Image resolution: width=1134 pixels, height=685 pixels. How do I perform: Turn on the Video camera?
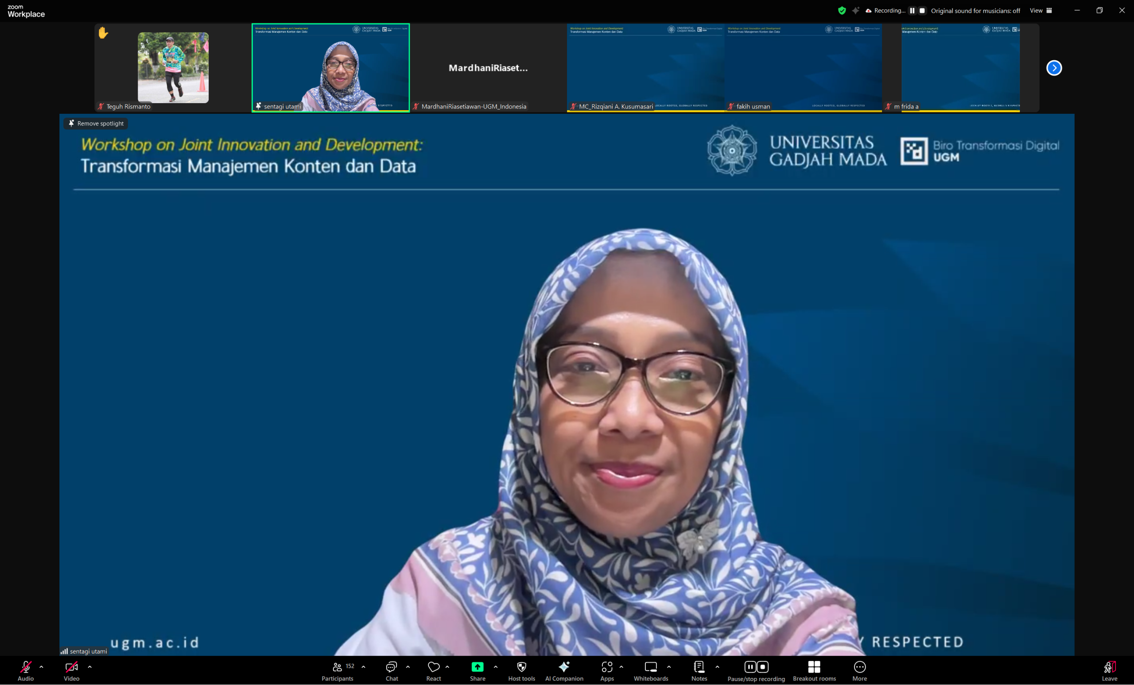[71, 668]
